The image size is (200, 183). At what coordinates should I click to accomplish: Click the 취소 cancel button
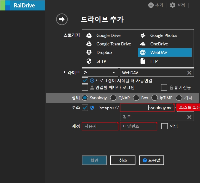click(123, 160)
